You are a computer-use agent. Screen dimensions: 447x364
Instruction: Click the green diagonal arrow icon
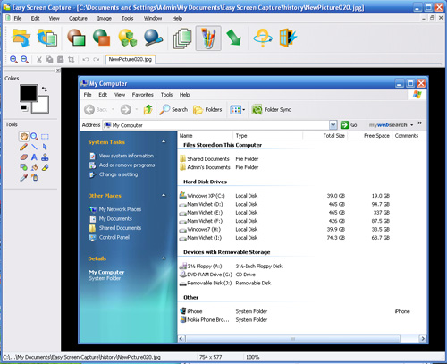[233, 38]
